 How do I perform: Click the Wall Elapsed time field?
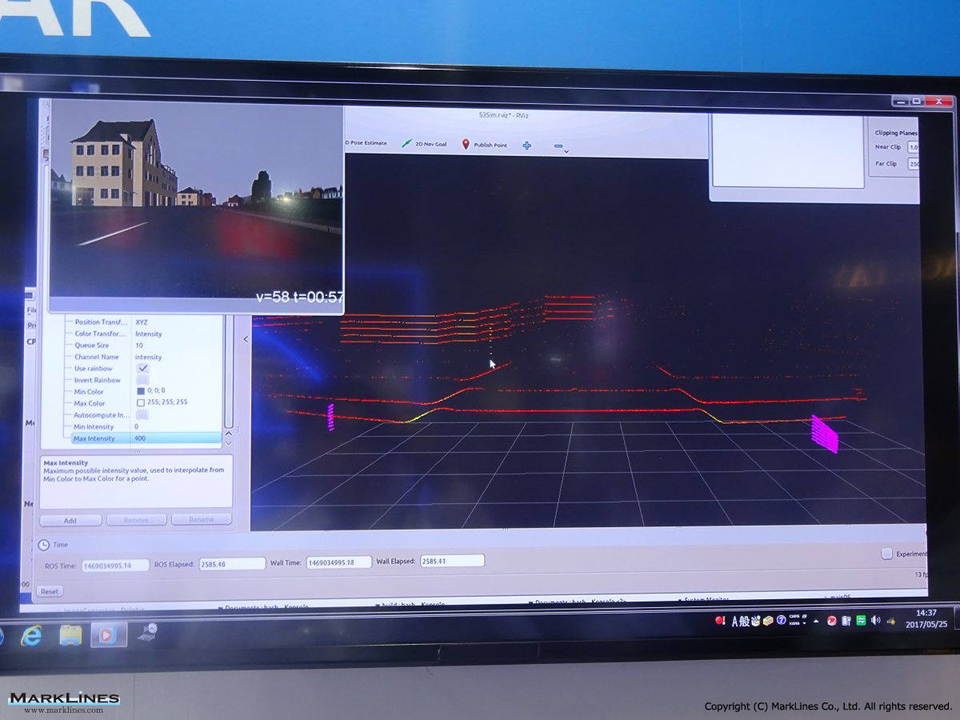point(452,562)
